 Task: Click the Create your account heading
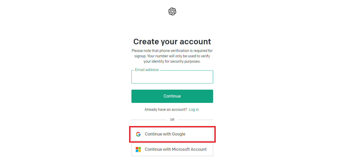click(172, 42)
